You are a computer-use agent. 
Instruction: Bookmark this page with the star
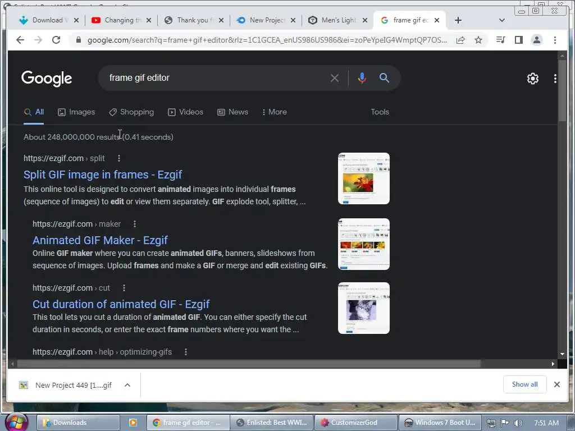point(478,40)
